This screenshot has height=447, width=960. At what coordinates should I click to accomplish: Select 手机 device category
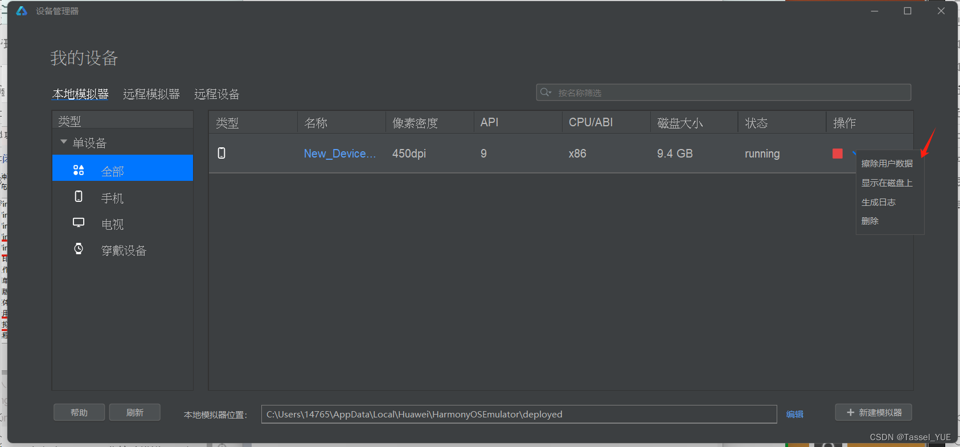[x=122, y=198]
